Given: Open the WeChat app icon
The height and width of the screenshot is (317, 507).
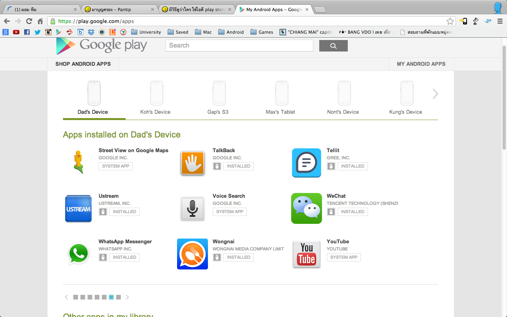Looking at the screenshot, I should click(x=307, y=208).
